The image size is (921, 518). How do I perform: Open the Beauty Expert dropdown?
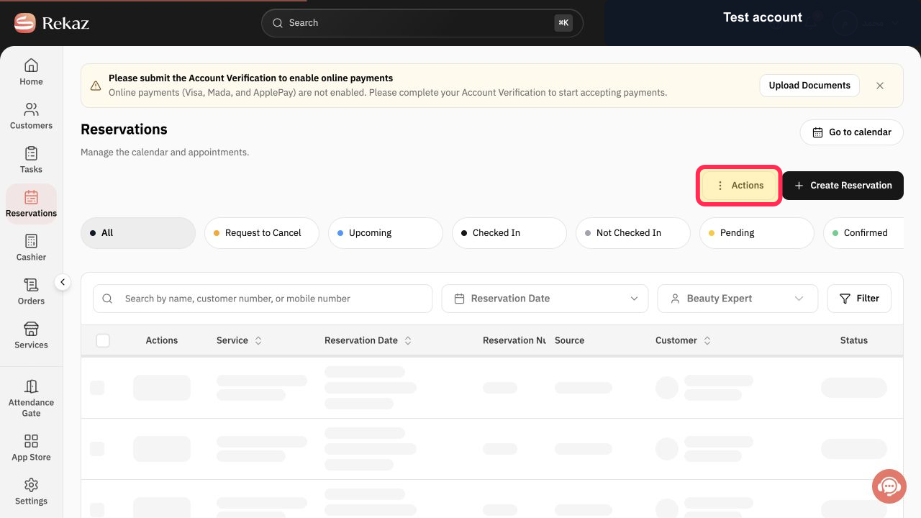pos(738,299)
